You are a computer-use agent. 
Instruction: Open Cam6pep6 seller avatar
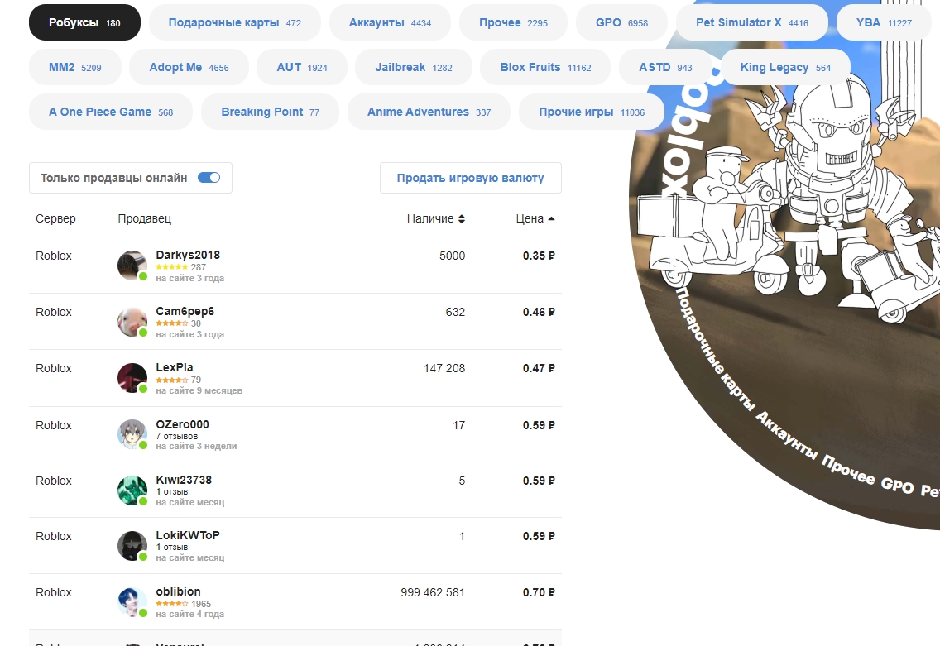[x=132, y=322]
